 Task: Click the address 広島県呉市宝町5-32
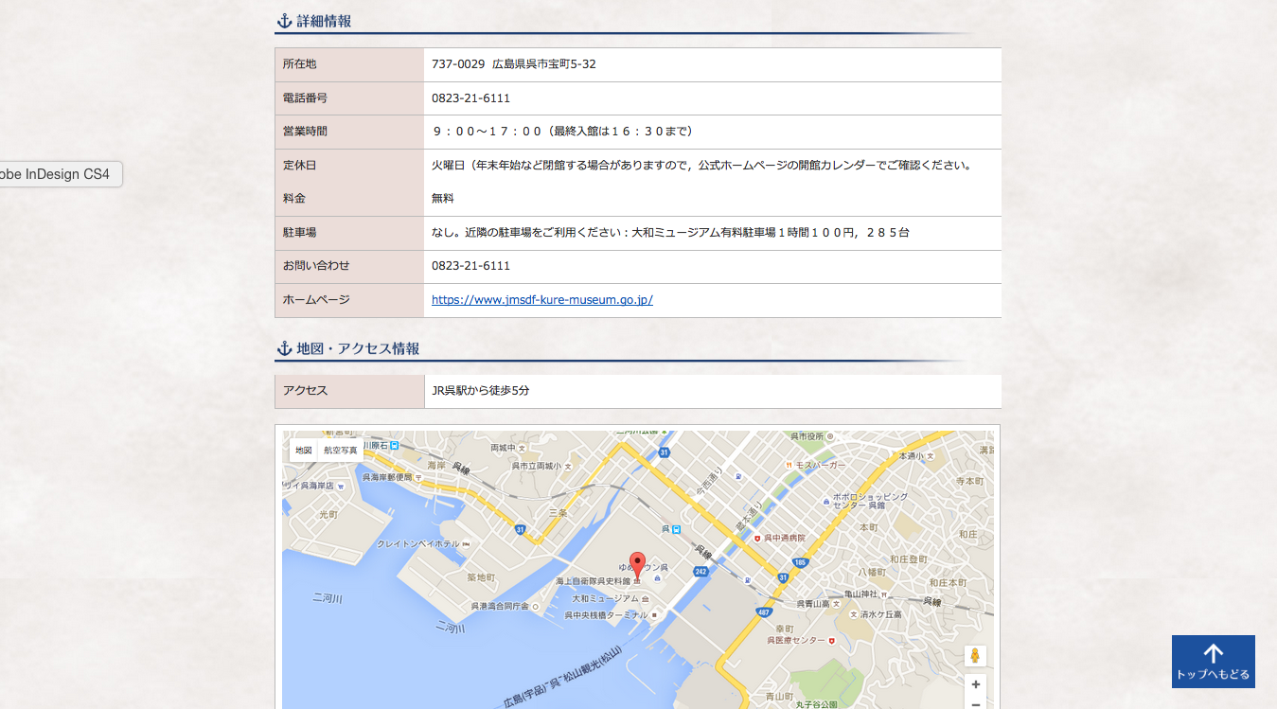543,64
